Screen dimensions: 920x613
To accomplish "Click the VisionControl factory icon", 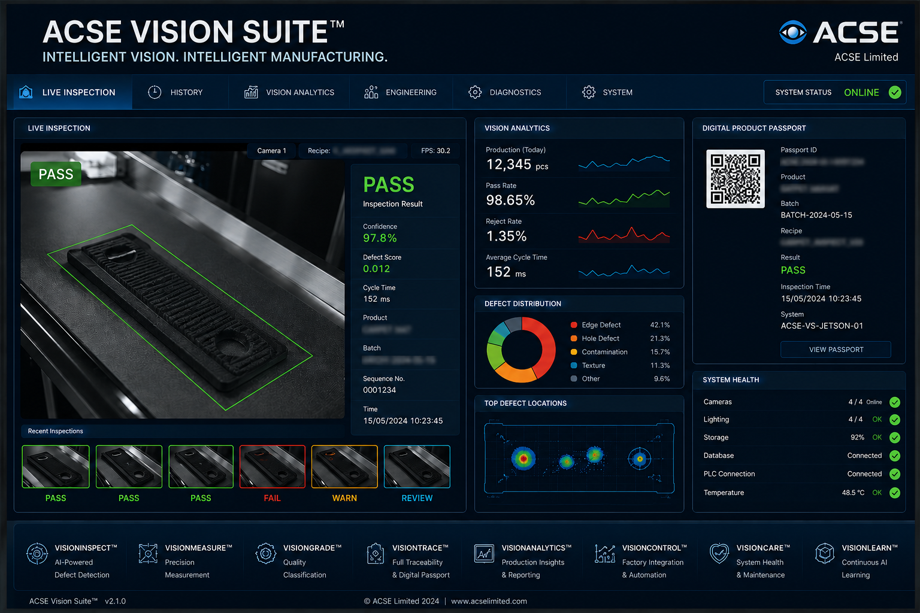I will tap(605, 554).
